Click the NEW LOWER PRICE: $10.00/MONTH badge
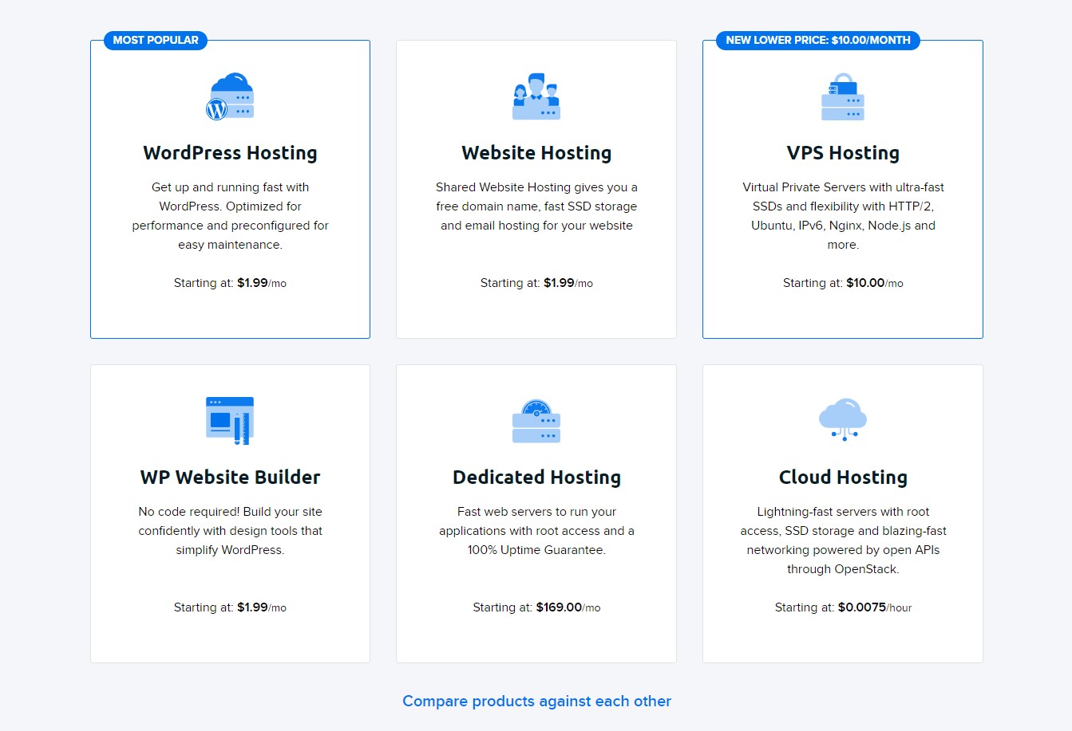Screen dimensions: 1072x731 click(x=818, y=40)
